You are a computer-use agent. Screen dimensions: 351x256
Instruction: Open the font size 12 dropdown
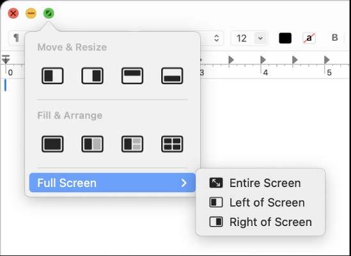260,38
